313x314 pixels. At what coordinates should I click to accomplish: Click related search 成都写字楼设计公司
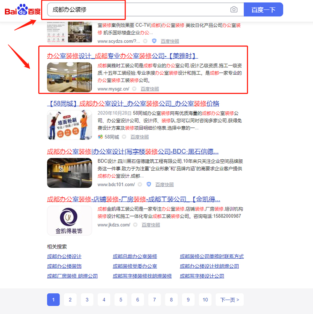coord(202,276)
